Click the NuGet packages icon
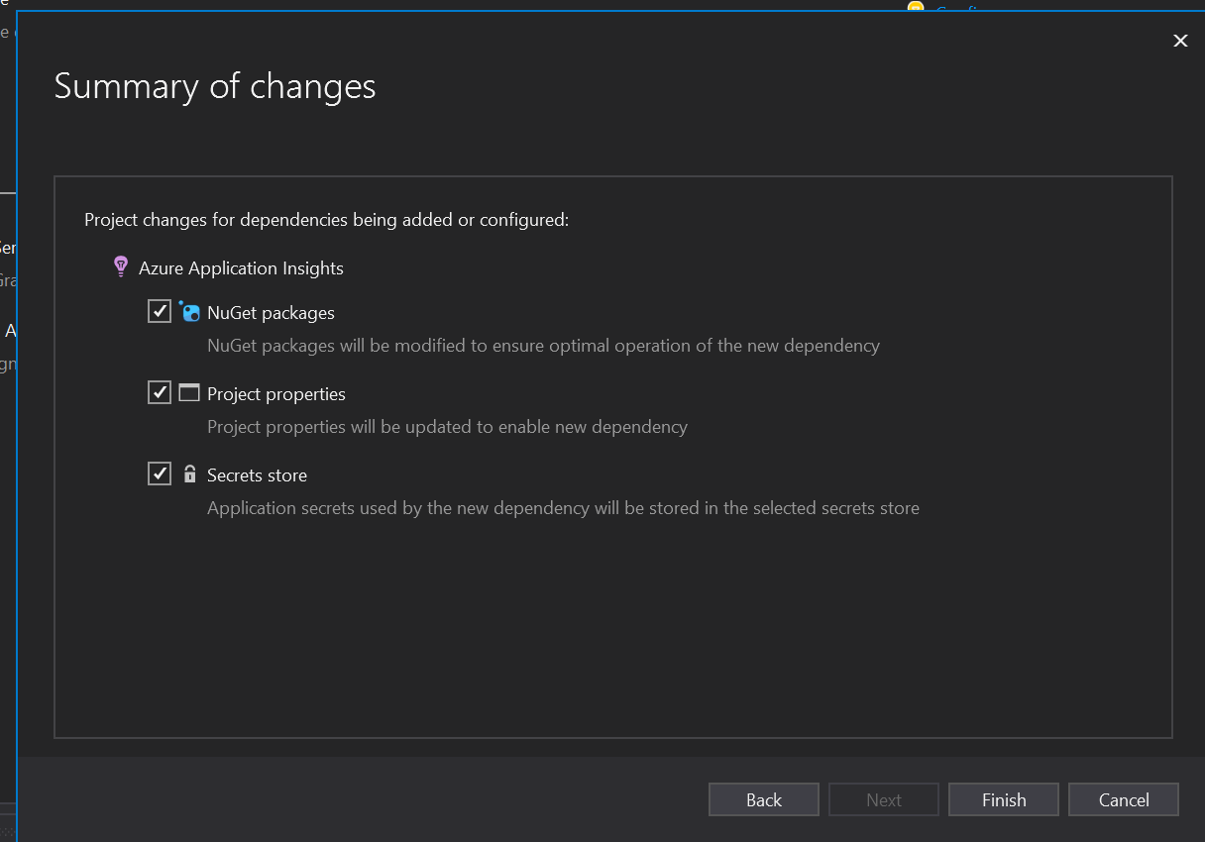Screen dimensions: 1205x842 click(189, 311)
